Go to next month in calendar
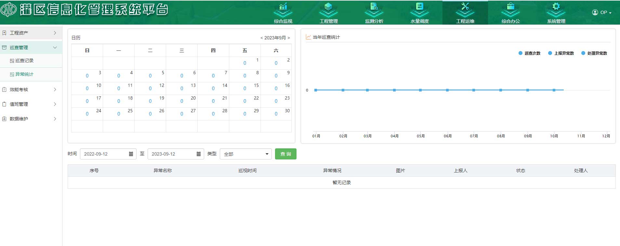 pyautogui.click(x=288, y=38)
